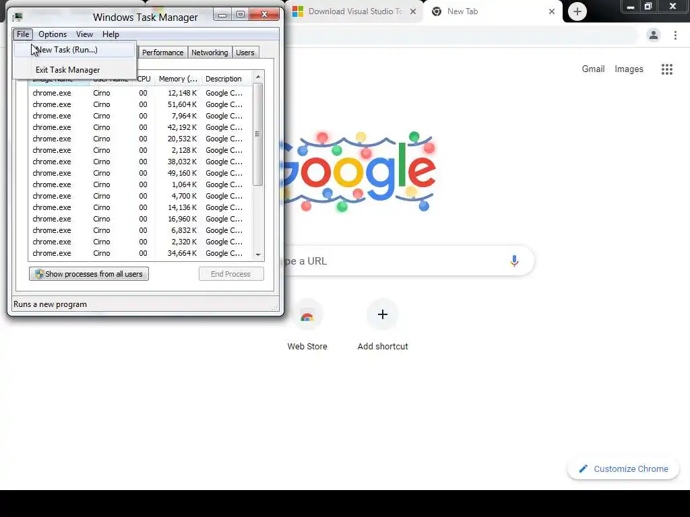Open the Chrome profile avatar menu
The width and height of the screenshot is (690, 517).
click(x=654, y=35)
